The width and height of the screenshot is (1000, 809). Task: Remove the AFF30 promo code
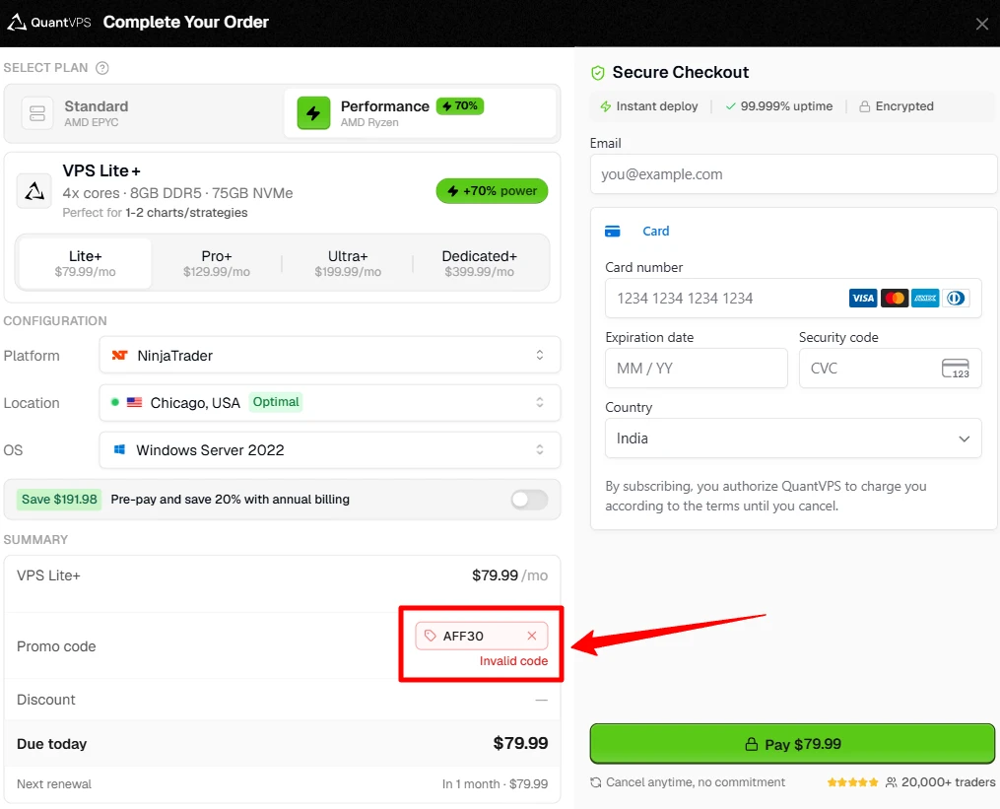[x=532, y=636]
